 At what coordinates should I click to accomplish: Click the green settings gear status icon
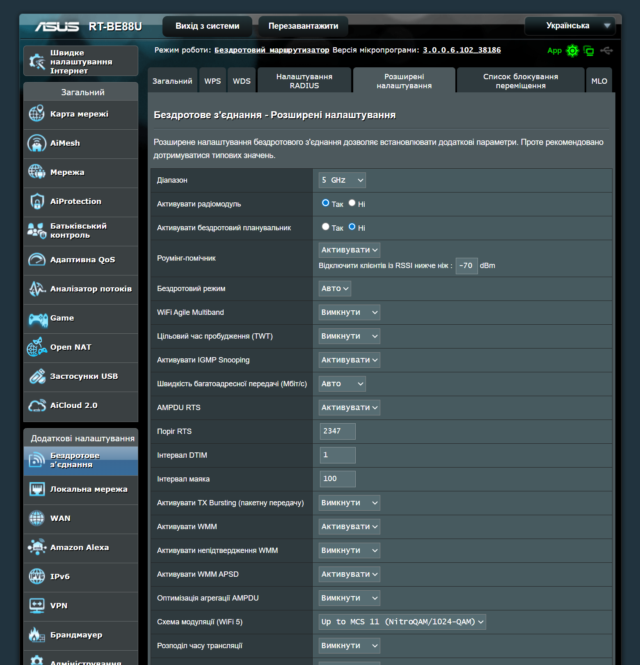(572, 50)
